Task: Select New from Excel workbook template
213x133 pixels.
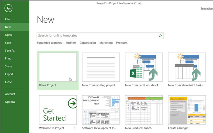Action: click(x=144, y=67)
